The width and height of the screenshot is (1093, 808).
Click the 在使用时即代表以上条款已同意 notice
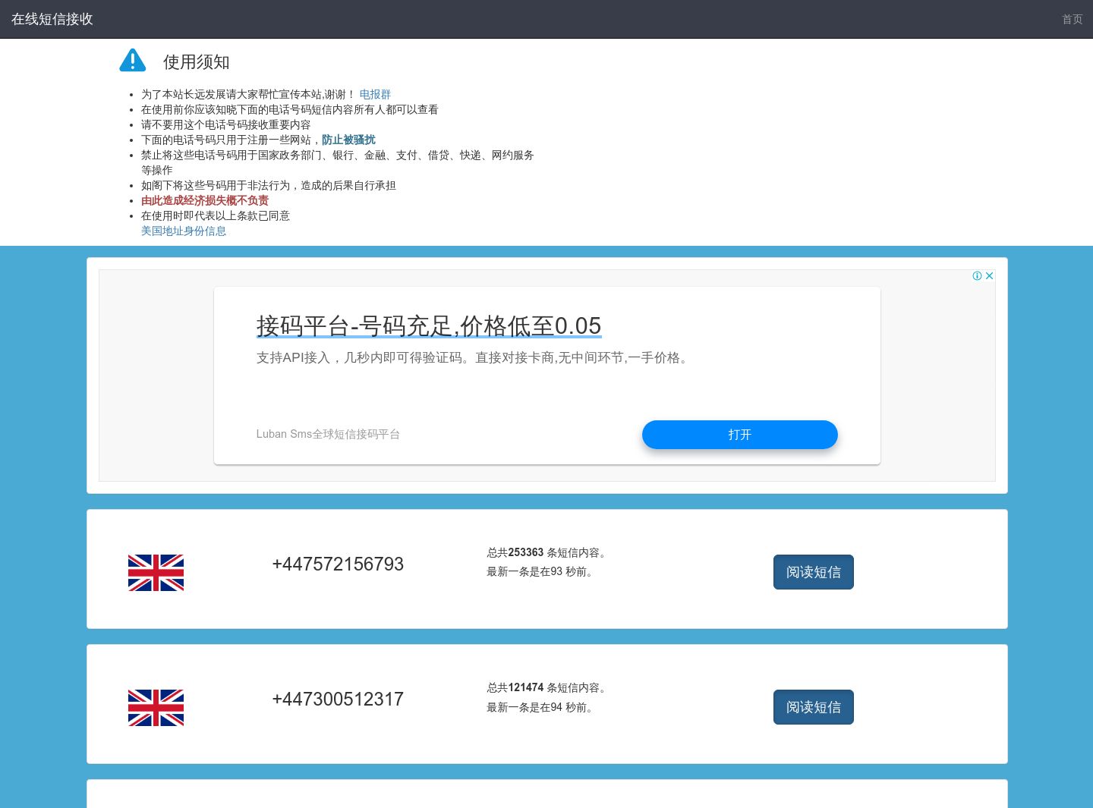tap(216, 215)
